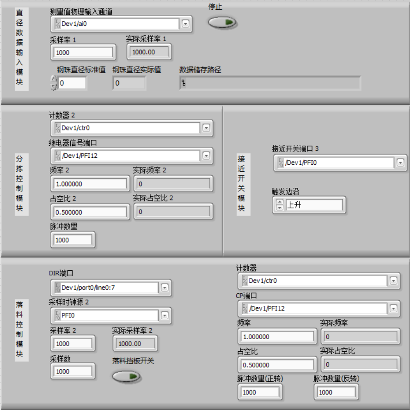Open dropdown for 测量值物理输入通道 Dev1/ai0

[x=185, y=24]
